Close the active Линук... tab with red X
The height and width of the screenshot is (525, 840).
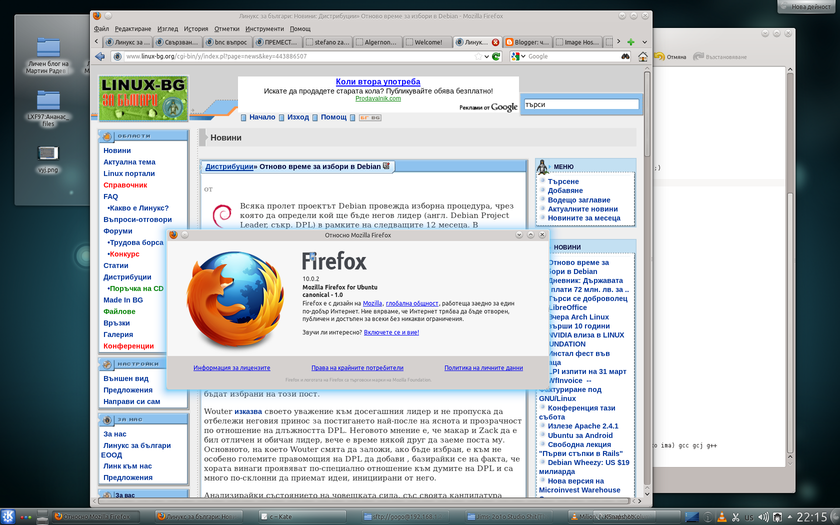pos(495,42)
